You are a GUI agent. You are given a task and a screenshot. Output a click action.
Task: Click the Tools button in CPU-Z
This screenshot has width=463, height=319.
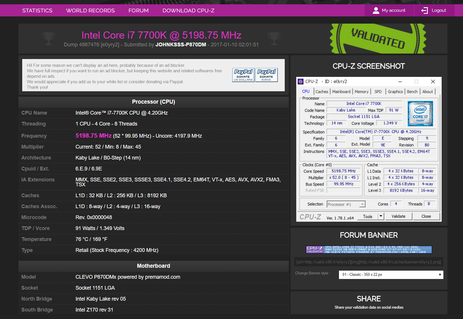pos(368,217)
